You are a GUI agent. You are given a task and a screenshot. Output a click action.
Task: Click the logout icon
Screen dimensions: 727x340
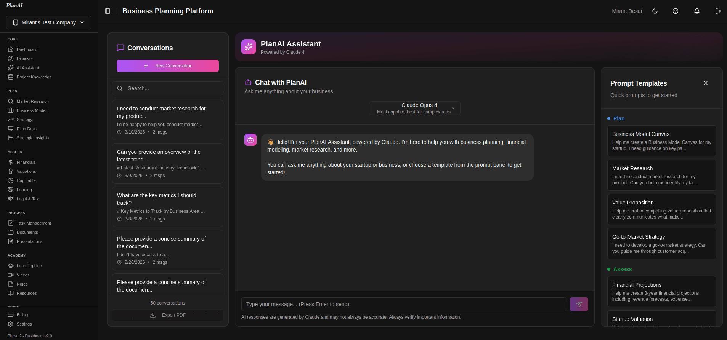[x=718, y=11]
